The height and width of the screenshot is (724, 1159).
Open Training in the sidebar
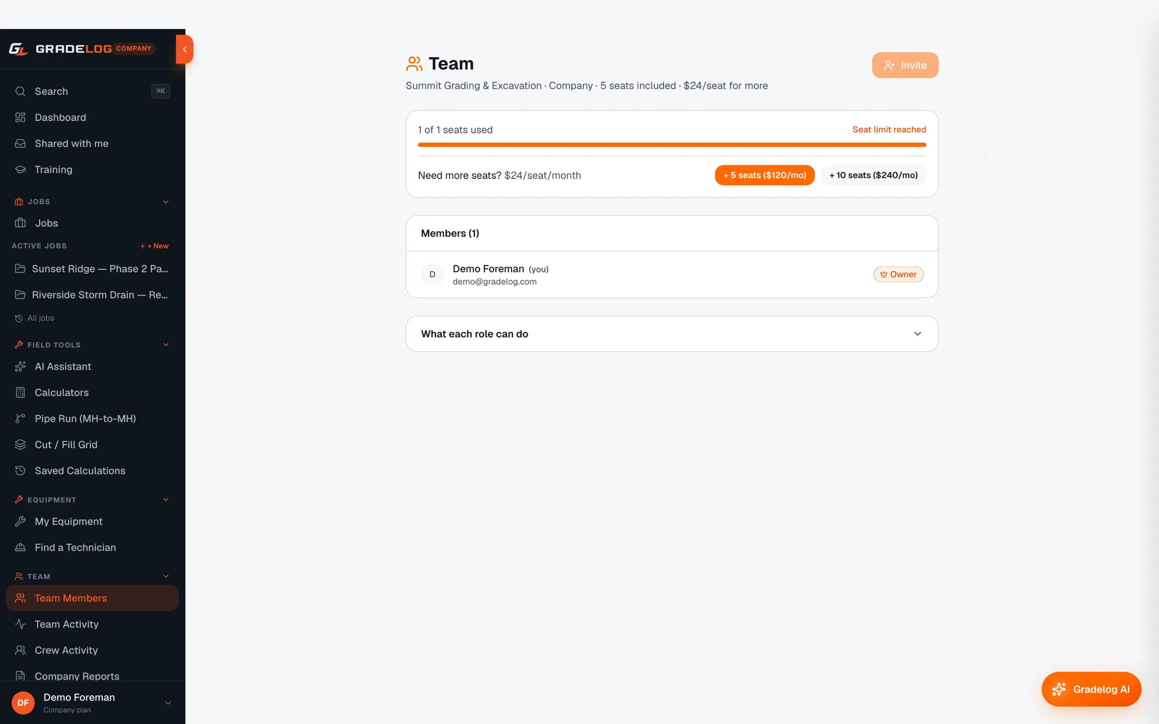point(92,169)
